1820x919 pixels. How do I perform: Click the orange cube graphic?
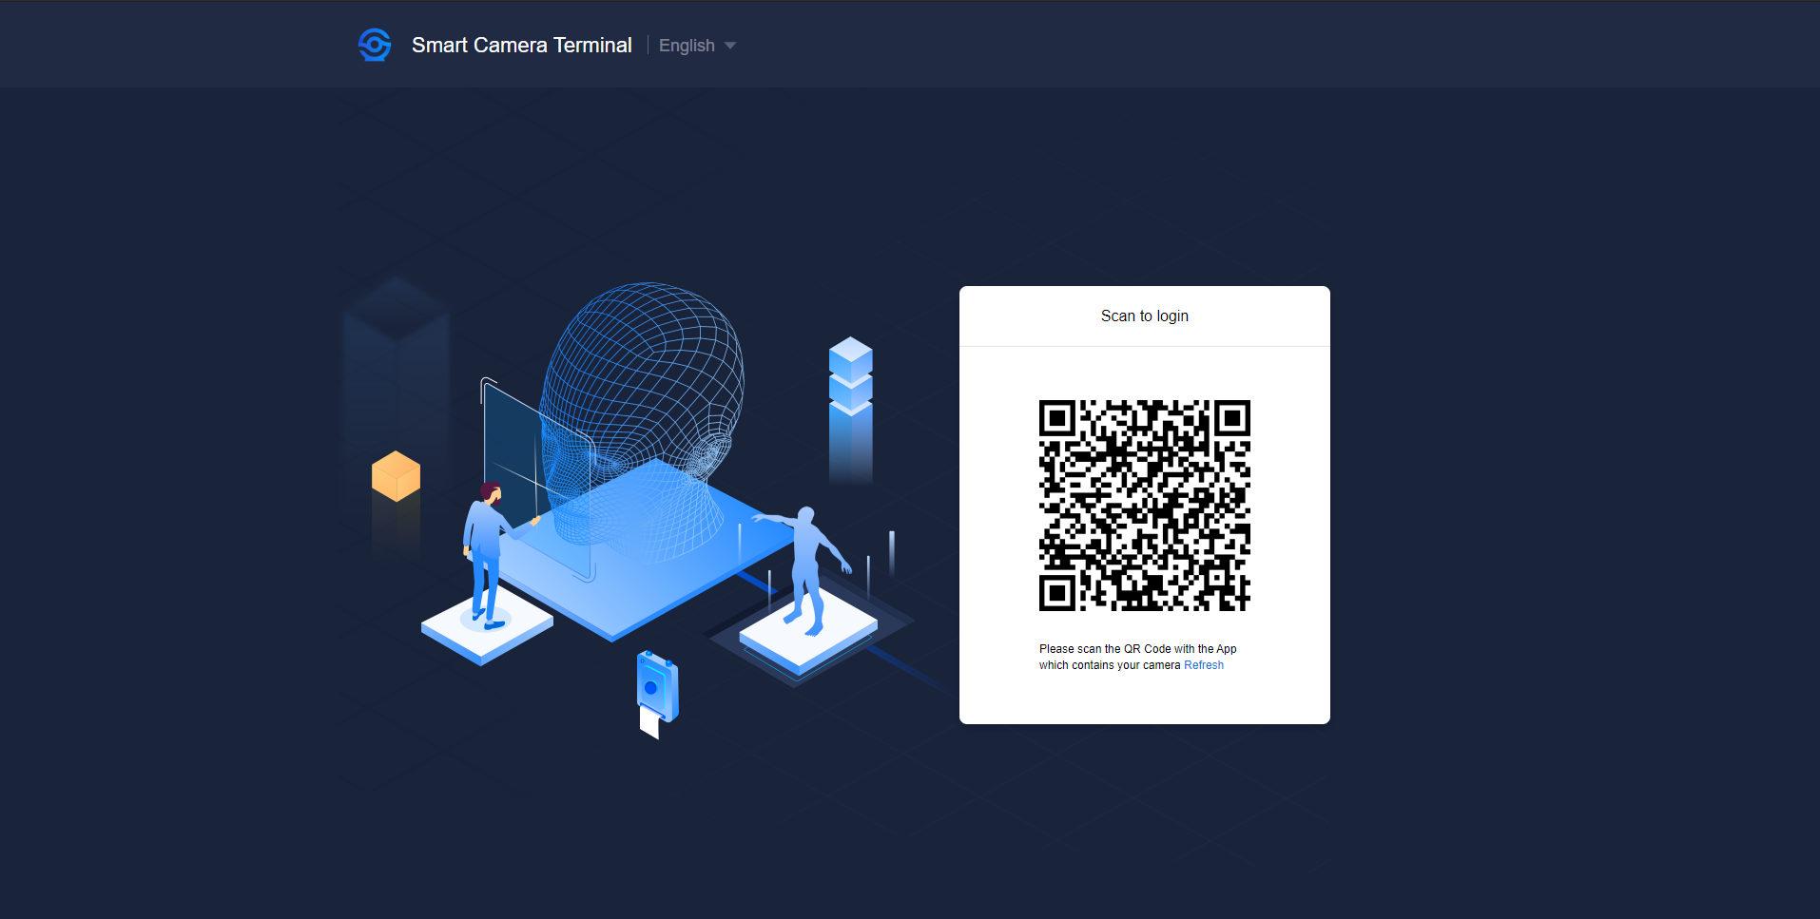point(396,475)
